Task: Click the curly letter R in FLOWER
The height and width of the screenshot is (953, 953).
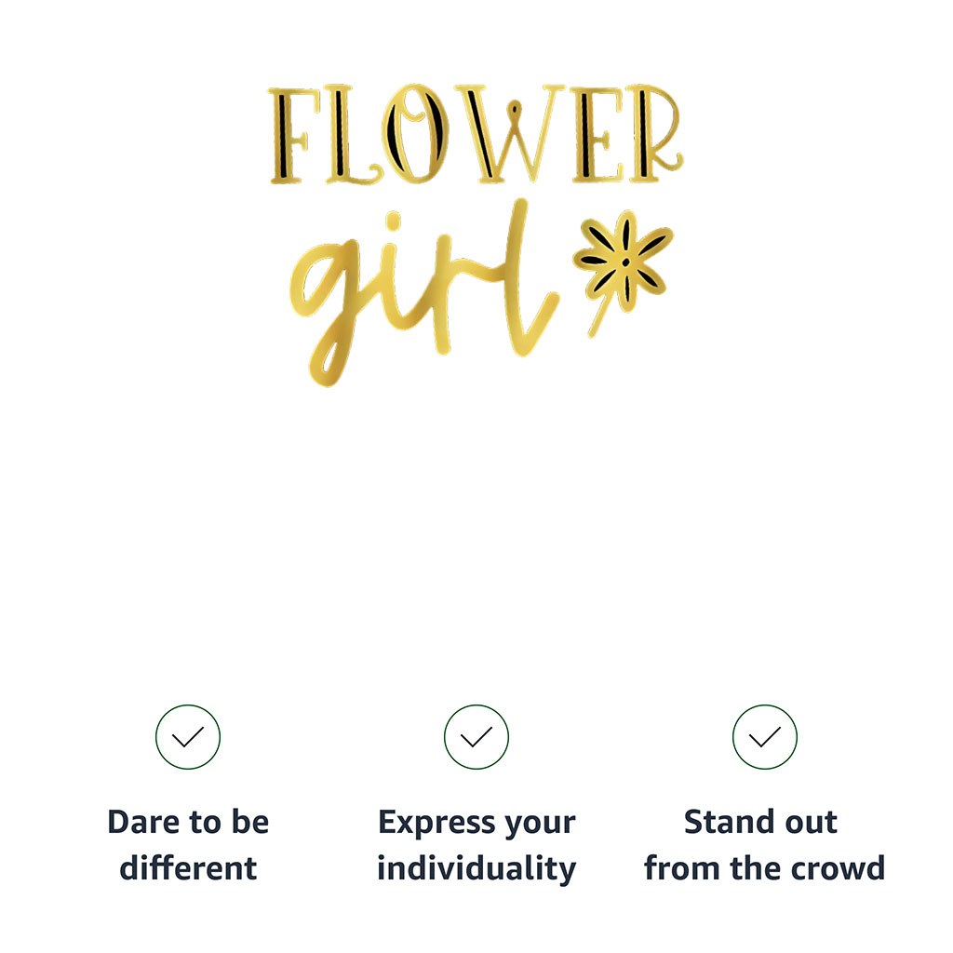Action: [655, 134]
